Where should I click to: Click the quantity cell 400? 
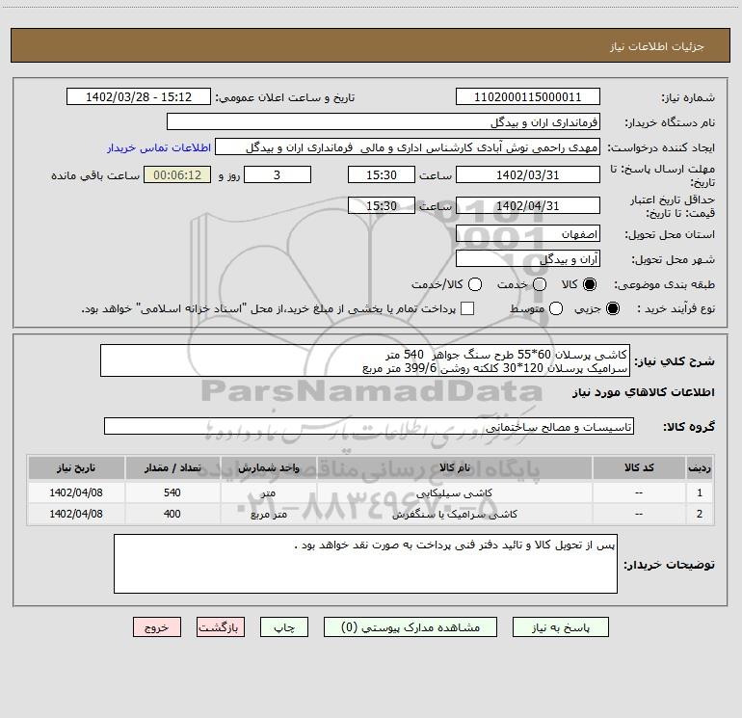(x=172, y=514)
